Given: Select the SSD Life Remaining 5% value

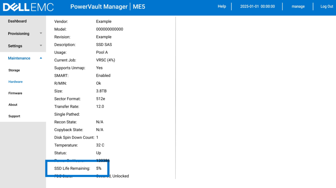Looking at the screenshot, I should (99, 168).
